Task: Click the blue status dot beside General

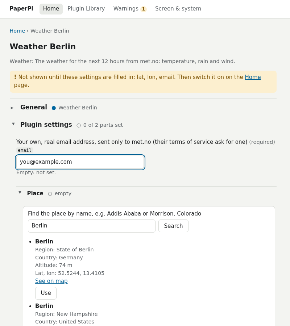Action: (54, 108)
